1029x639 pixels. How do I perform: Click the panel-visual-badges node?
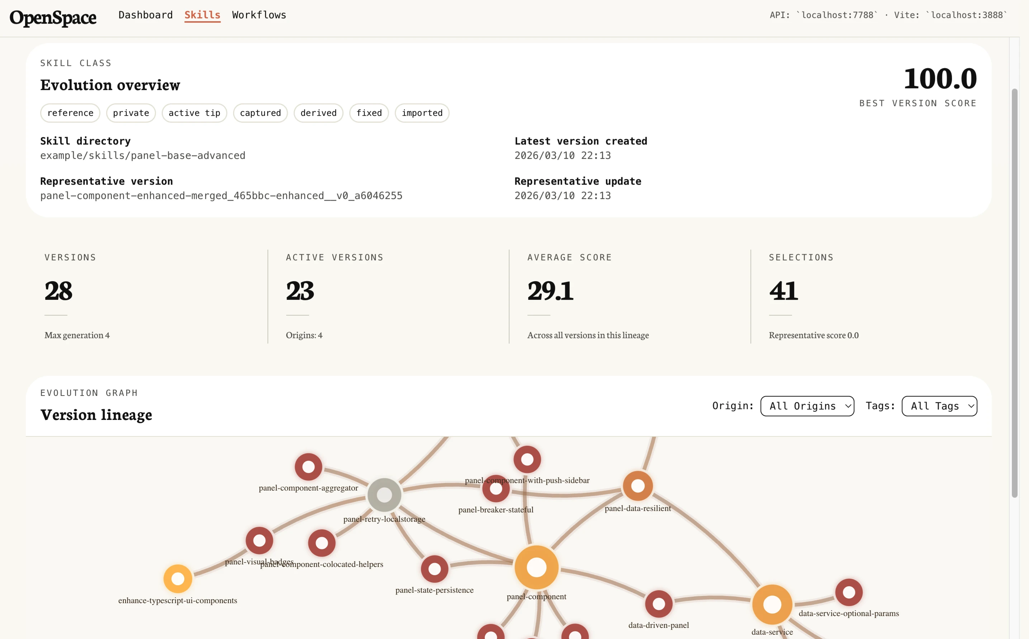pos(259,540)
